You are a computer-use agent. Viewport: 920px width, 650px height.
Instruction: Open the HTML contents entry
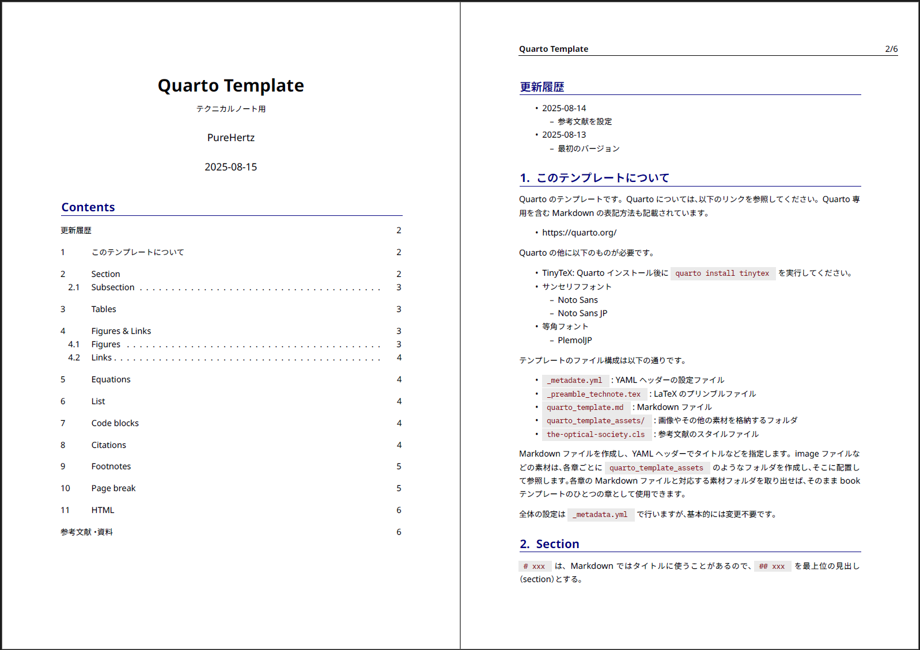[x=103, y=510]
